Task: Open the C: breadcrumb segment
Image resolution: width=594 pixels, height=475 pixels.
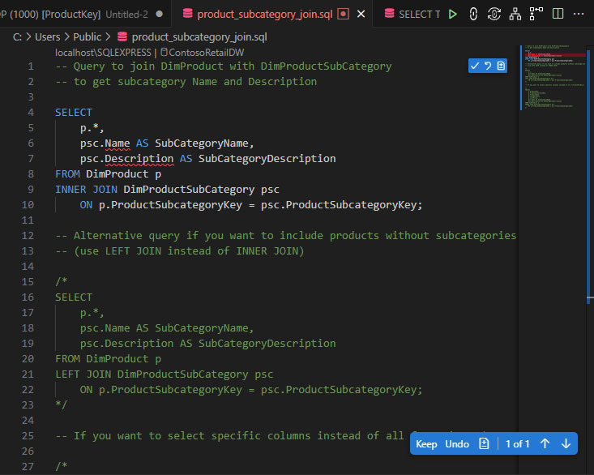Action: pos(17,37)
